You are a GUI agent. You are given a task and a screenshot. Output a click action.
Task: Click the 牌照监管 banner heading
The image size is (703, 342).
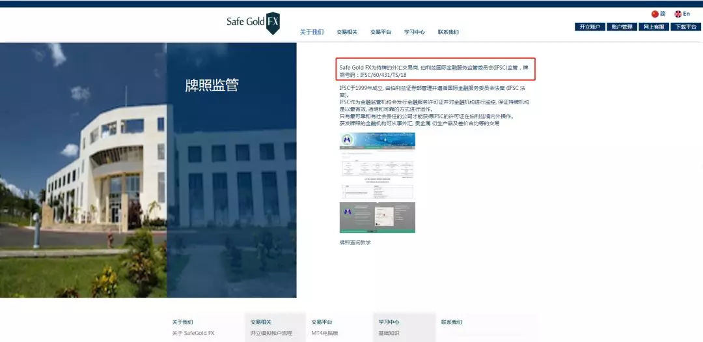click(x=212, y=85)
